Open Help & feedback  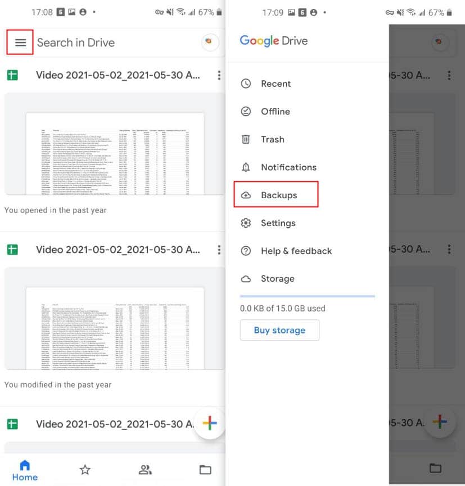296,251
